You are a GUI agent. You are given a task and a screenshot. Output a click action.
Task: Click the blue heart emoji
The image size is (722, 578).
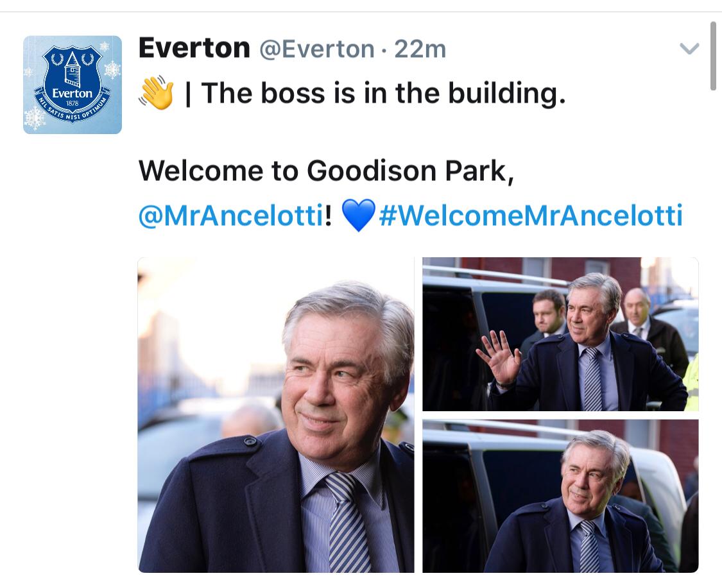pyautogui.click(x=358, y=216)
